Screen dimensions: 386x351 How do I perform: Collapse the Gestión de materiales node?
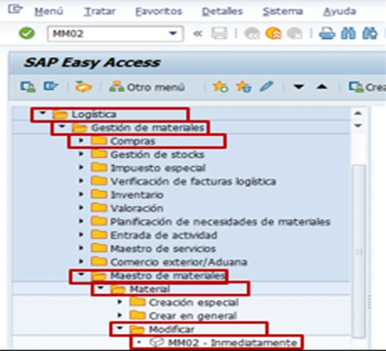(62, 126)
